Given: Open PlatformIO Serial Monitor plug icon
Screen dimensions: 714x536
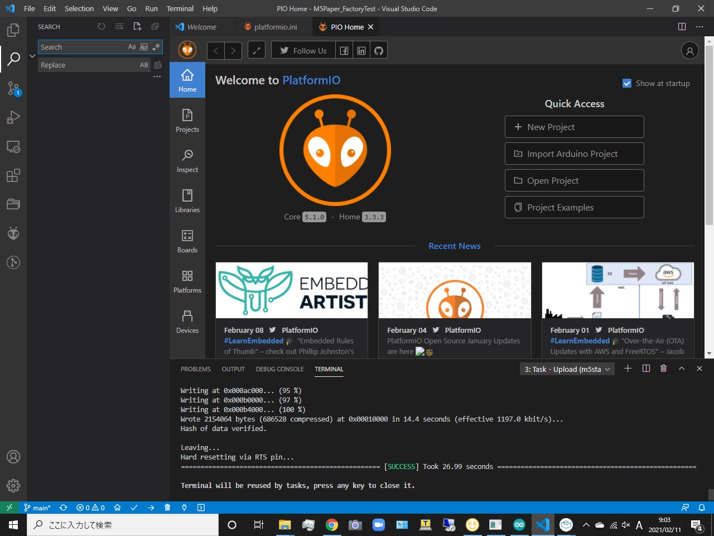Looking at the screenshot, I should click(x=184, y=508).
